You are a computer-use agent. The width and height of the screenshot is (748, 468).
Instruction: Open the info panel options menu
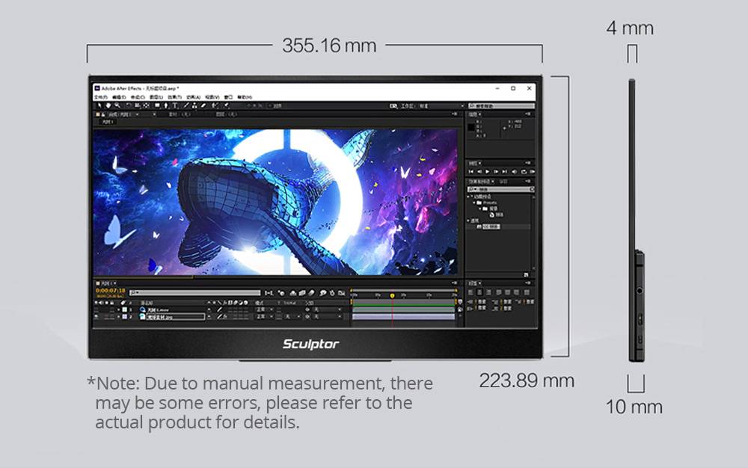(x=527, y=114)
